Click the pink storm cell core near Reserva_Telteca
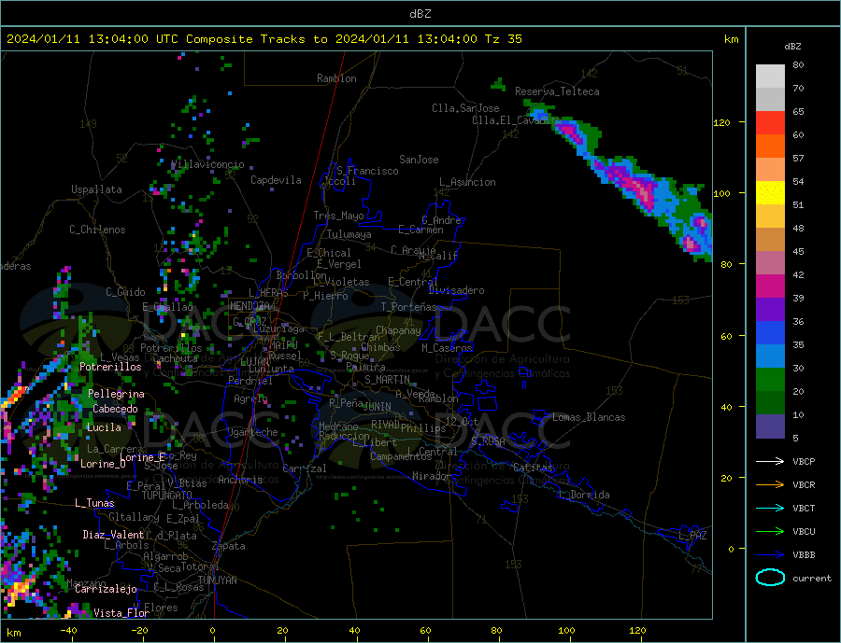Image resolution: width=841 pixels, height=643 pixels. pos(572,133)
